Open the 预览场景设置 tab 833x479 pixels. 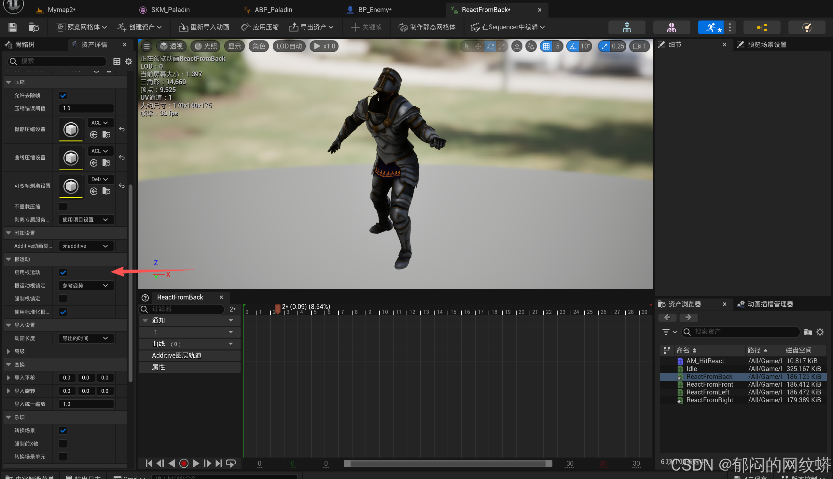(x=767, y=45)
